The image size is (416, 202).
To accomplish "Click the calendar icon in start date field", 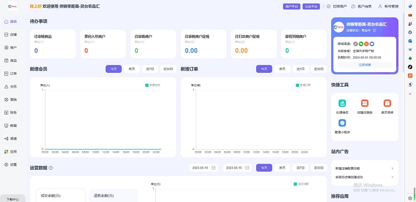I will pos(213,168).
